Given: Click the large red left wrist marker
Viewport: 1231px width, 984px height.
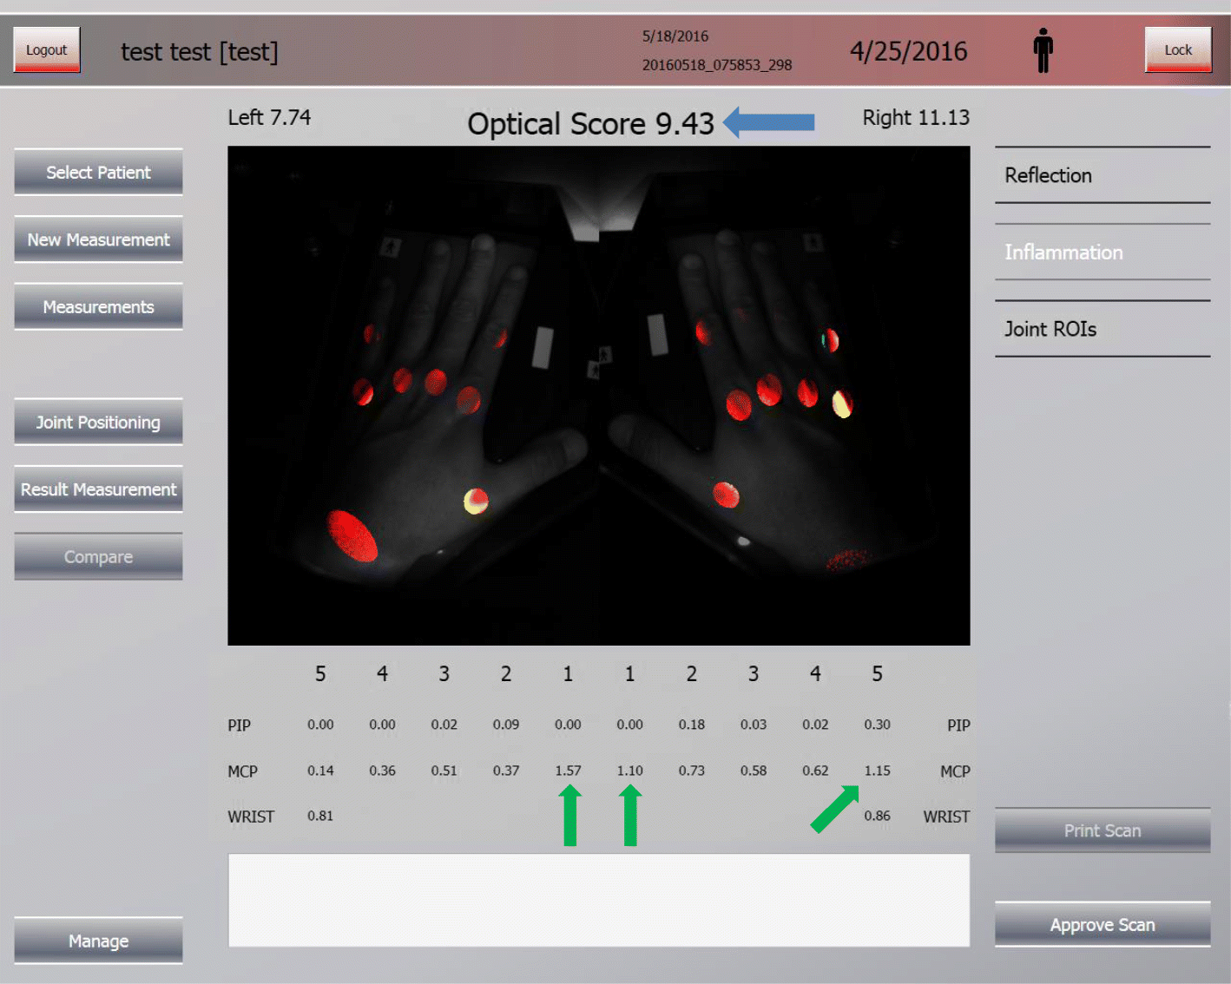Looking at the screenshot, I should [x=352, y=536].
